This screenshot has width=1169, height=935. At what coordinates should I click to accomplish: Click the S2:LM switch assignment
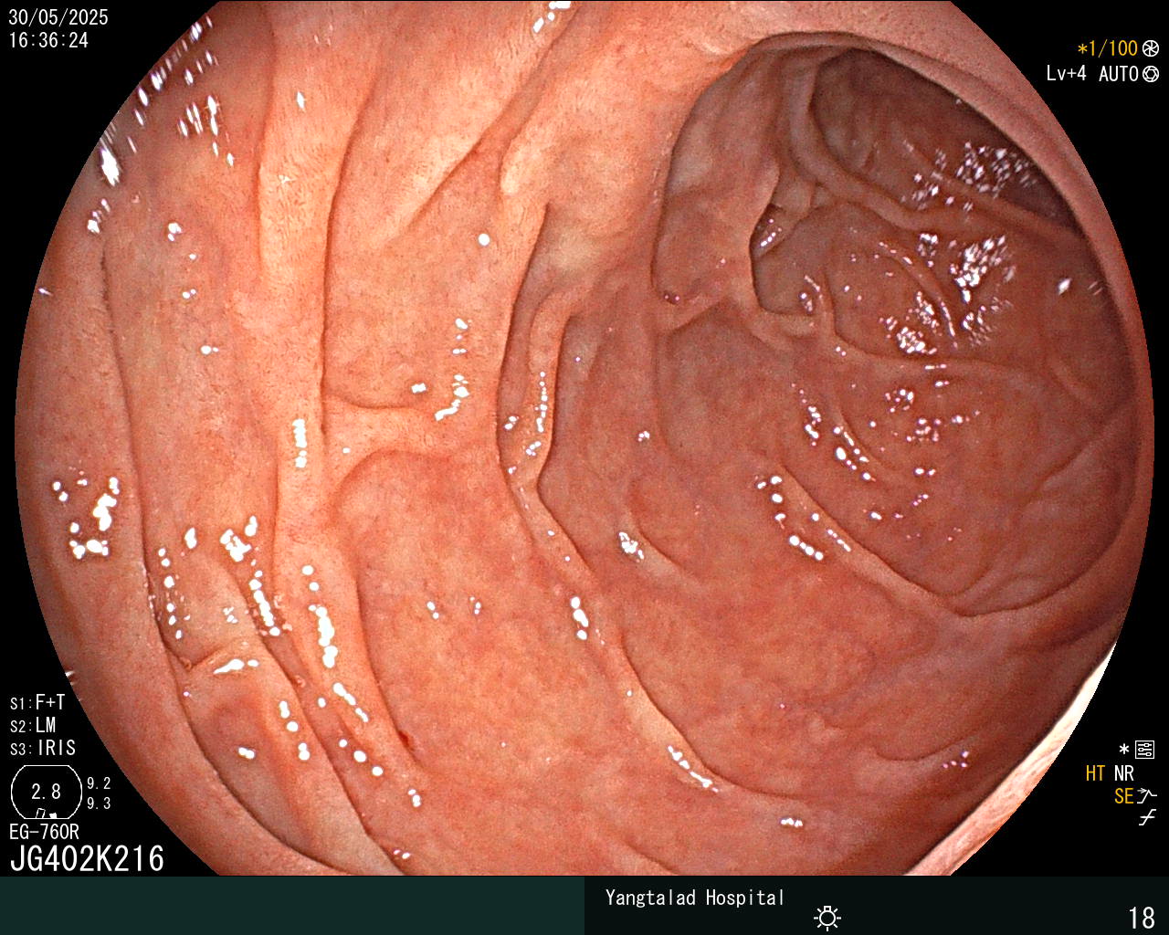pos(33,725)
